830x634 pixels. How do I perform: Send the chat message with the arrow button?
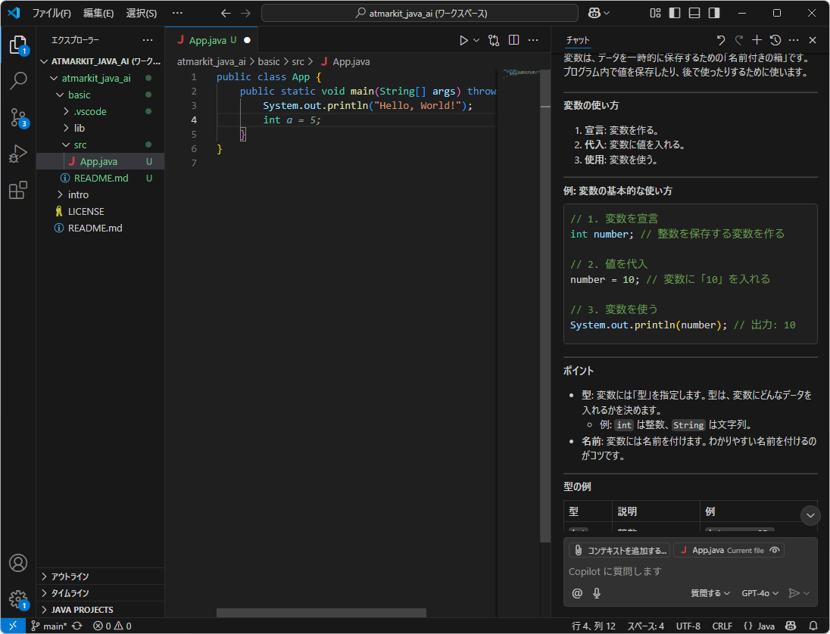click(795, 593)
